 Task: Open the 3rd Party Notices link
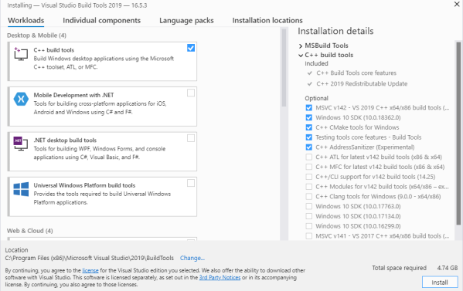point(220,277)
